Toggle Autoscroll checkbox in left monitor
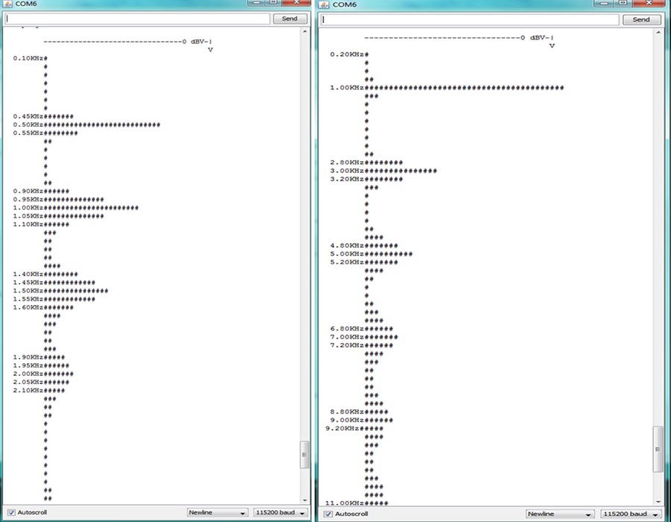The height and width of the screenshot is (522, 671). coord(11,512)
